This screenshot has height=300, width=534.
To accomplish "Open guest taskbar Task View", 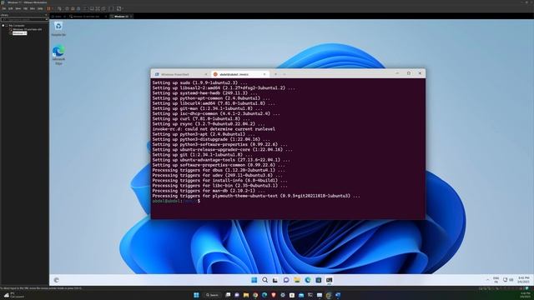I will pos(275,280).
